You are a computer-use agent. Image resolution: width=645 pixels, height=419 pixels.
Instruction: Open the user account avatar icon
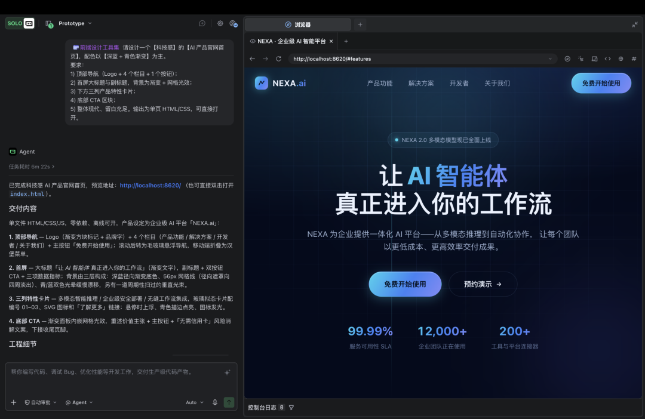[234, 24]
